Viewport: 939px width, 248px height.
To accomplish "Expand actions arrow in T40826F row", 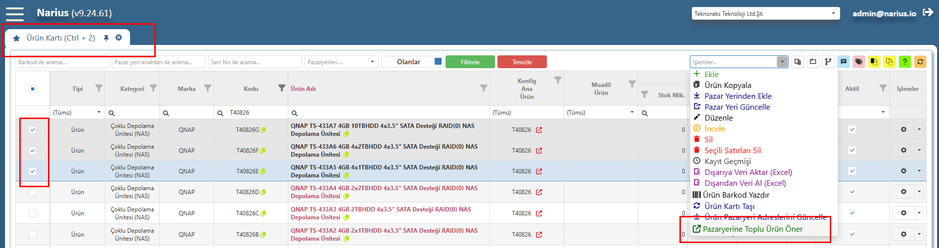I will click(x=919, y=150).
